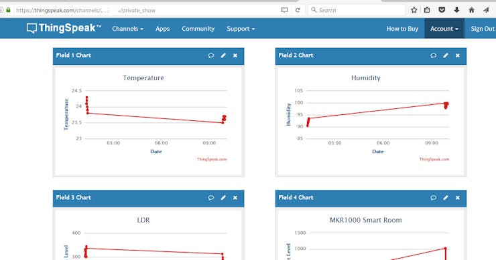Click the Field 2 Chart header label
The width and height of the screenshot is (496, 260).
[x=296, y=55]
